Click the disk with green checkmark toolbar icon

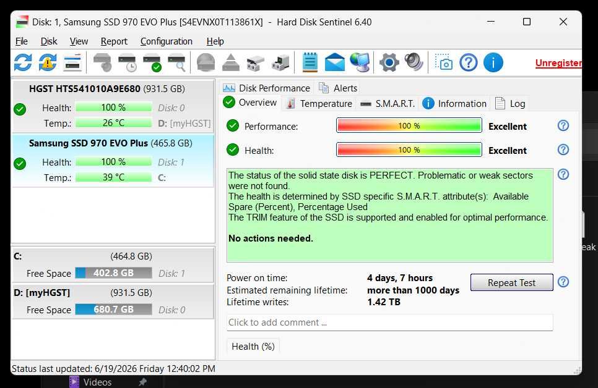pos(152,63)
